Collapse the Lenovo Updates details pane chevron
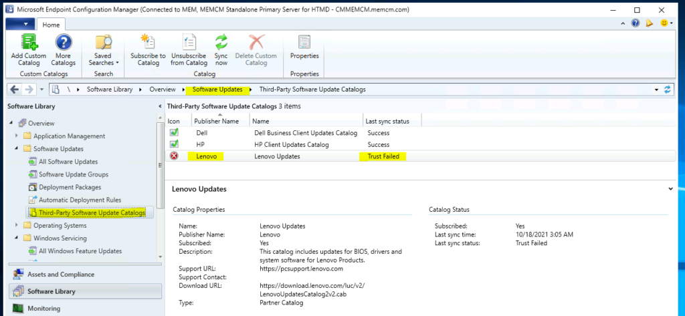This screenshot has height=316, width=685. [670, 188]
